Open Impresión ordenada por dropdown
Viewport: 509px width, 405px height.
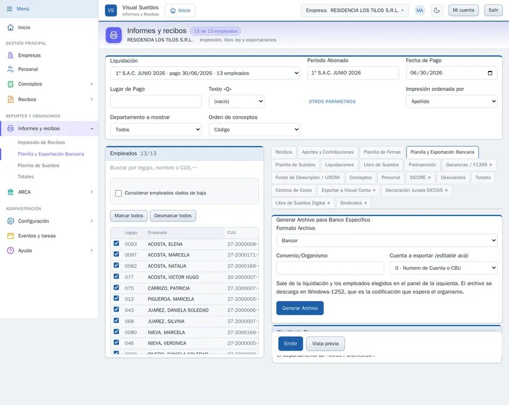click(x=451, y=102)
